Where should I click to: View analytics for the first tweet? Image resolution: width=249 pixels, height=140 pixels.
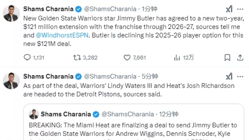(177, 58)
